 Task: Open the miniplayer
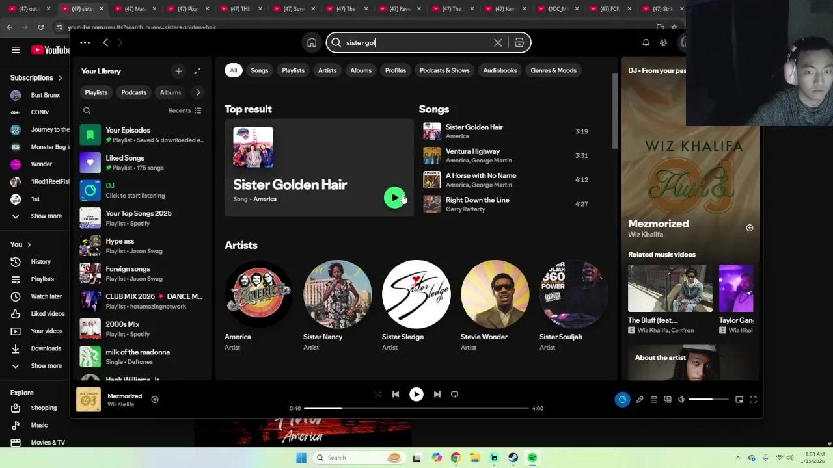tap(739, 400)
